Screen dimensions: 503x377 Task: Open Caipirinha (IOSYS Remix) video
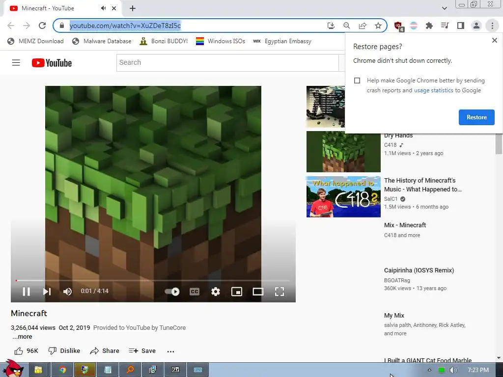pyautogui.click(x=419, y=270)
